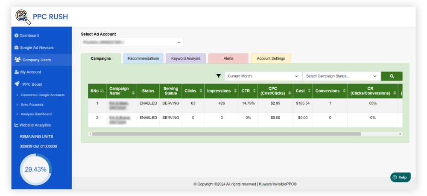Click the $0.00 CPC cell in row 2
427x196 pixels.
click(x=275, y=118)
